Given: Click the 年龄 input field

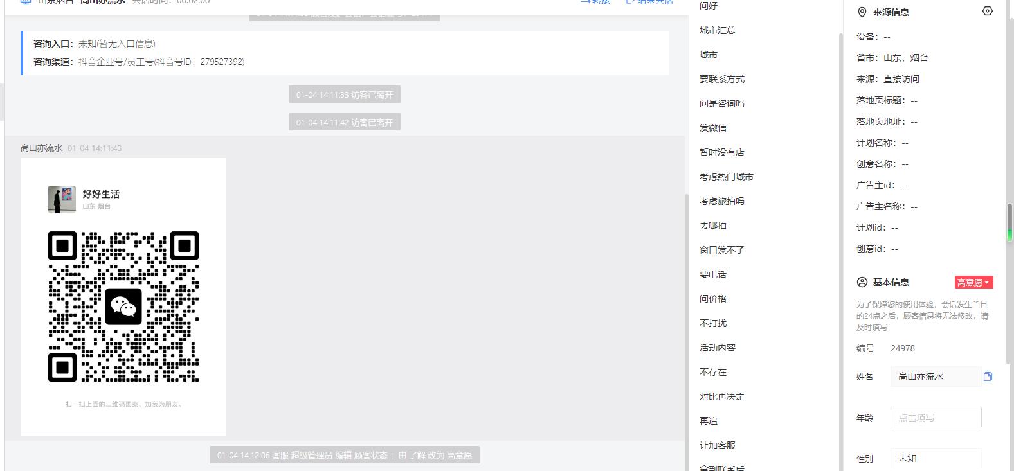Looking at the screenshot, I should click(936, 417).
